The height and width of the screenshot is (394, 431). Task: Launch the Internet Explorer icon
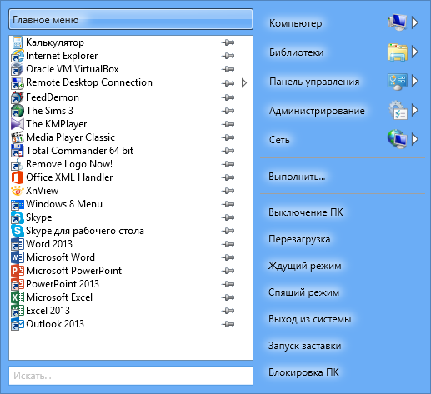click(18, 56)
